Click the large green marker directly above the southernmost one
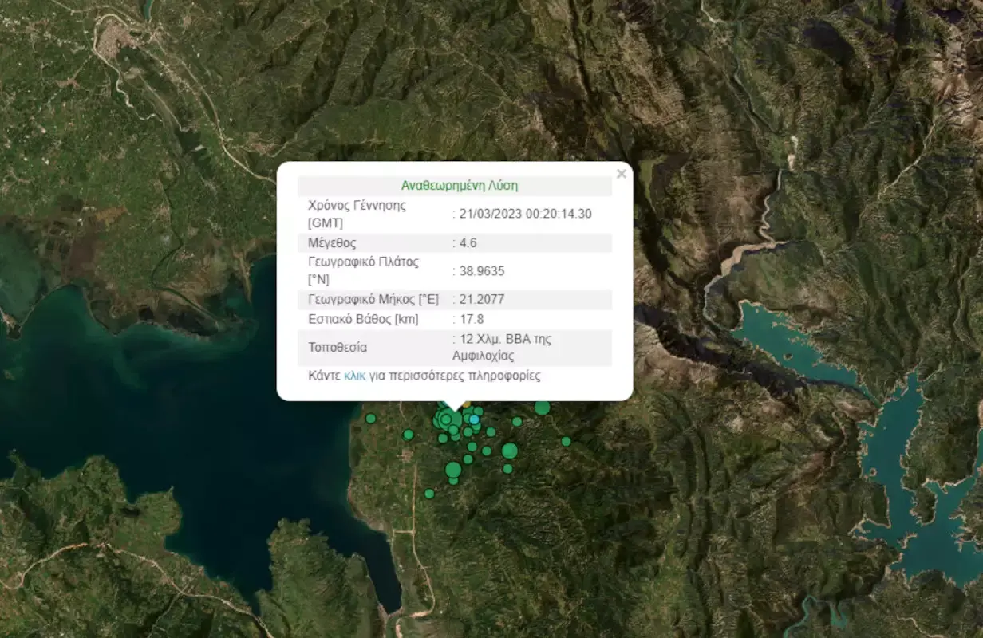This screenshot has height=638, width=983. (x=453, y=469)
